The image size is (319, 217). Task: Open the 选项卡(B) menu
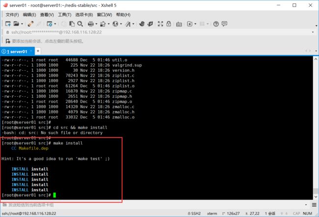84,15
